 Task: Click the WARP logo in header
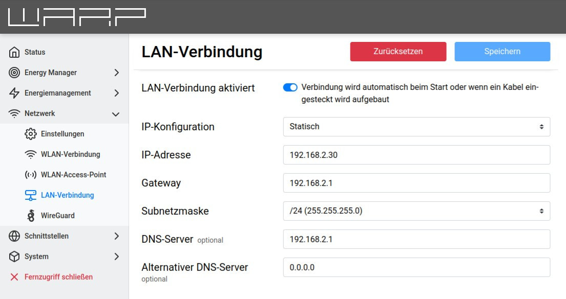pos(77,17)
